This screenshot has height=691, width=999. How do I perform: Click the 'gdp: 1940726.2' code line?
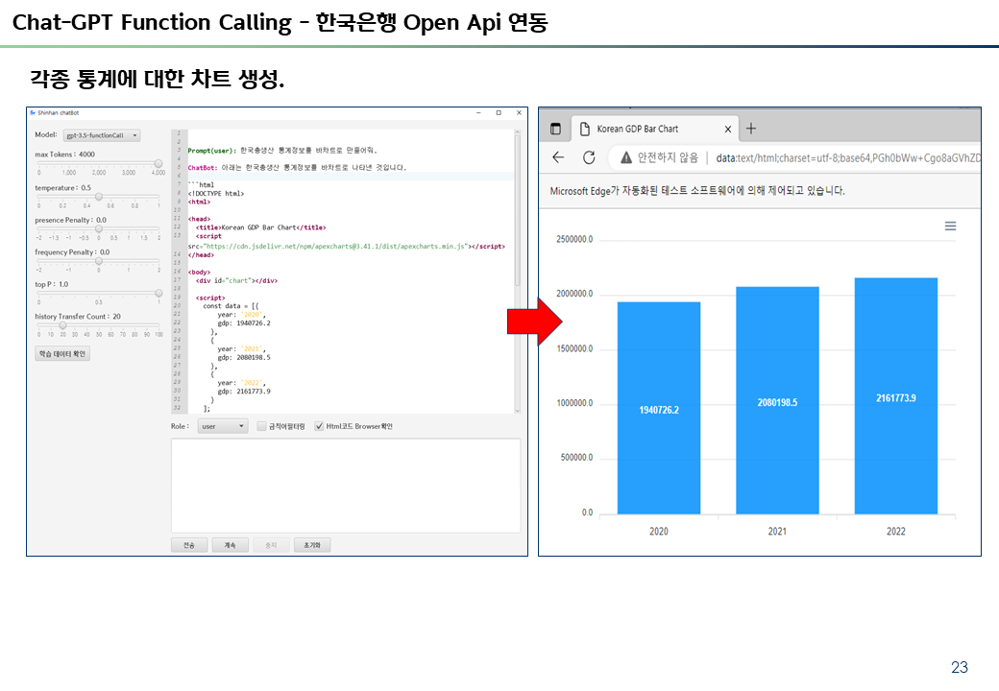coord(244,323)
